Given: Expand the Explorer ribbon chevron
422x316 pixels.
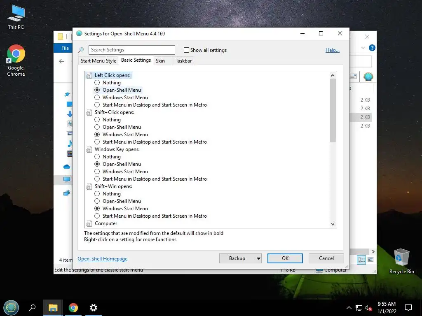Looking at the screenshot, I should click(x=363, y=48).
